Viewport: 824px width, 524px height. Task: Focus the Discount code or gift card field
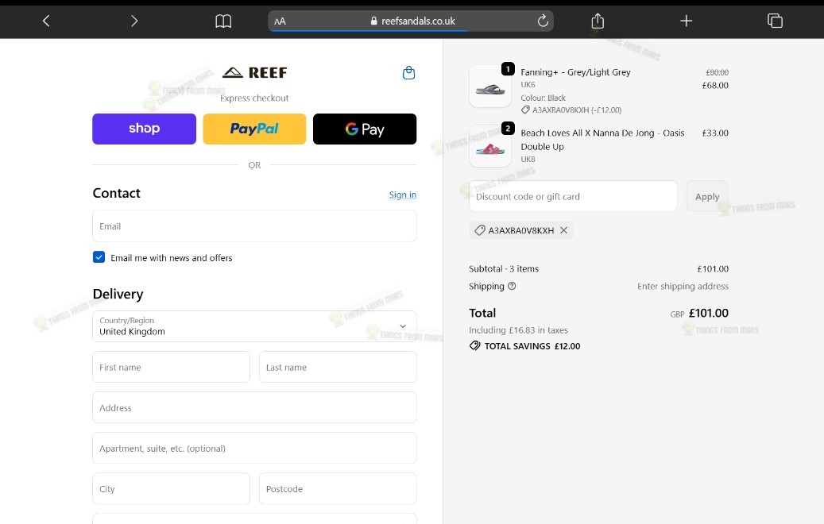click(x=573, y=196)
